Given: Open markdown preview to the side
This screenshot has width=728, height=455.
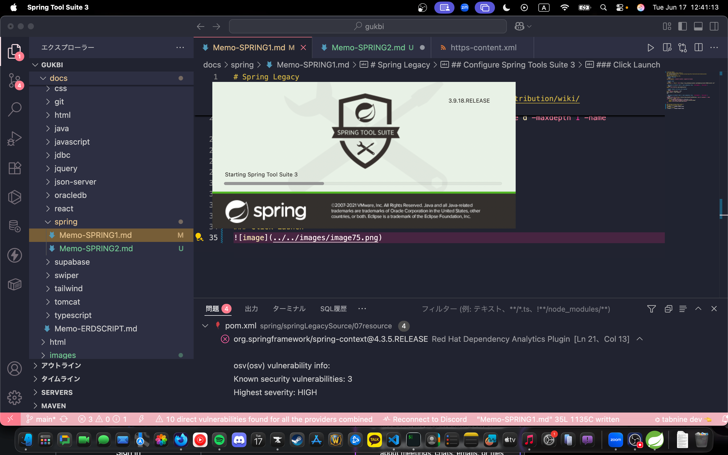Looking at the screenshot, I should point(667,48).
